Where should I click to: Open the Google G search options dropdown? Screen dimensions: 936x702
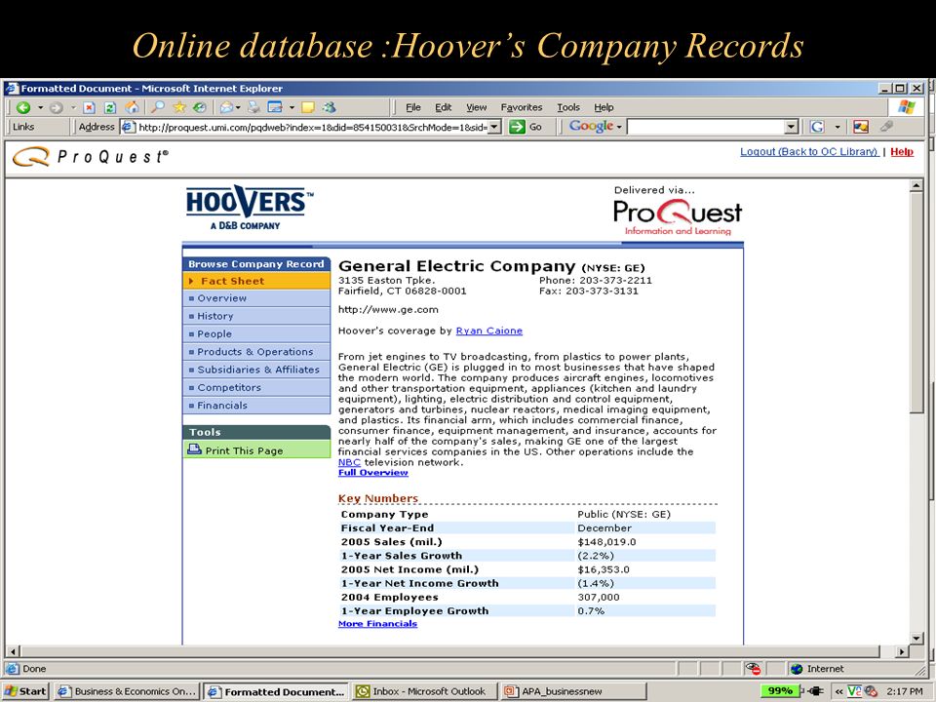[x=837, y=127]
